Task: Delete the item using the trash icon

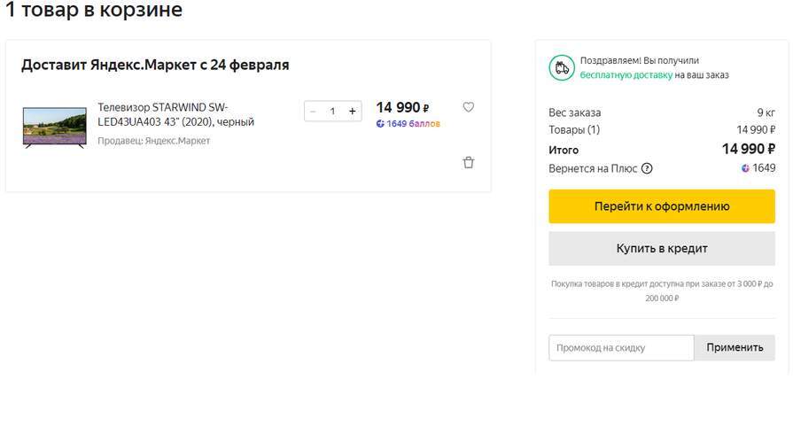Action: [x=469, y=162]
